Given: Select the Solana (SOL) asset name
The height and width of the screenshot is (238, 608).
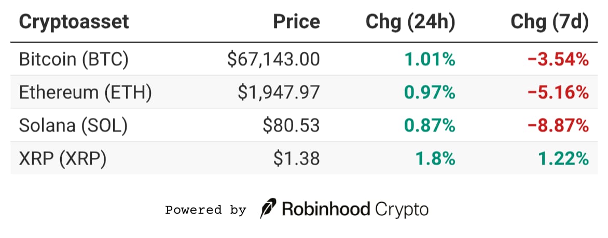Looking at the screenshot, I should [73, 126].
